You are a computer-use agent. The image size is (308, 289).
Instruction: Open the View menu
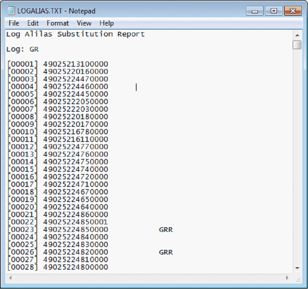point(84,23)
